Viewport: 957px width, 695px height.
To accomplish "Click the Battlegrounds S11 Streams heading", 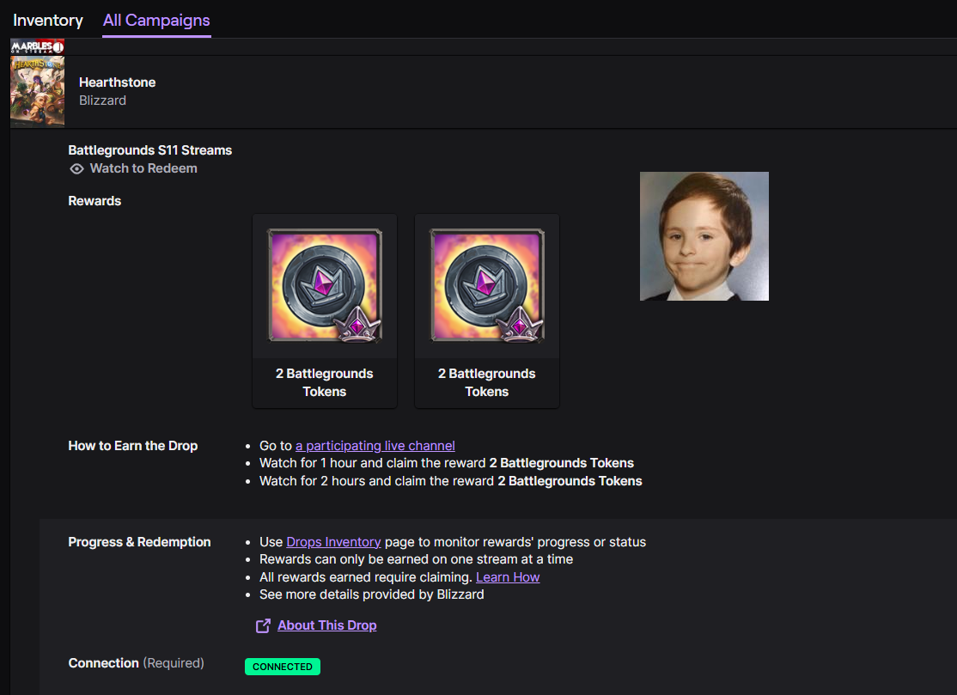I will (150, 150).
